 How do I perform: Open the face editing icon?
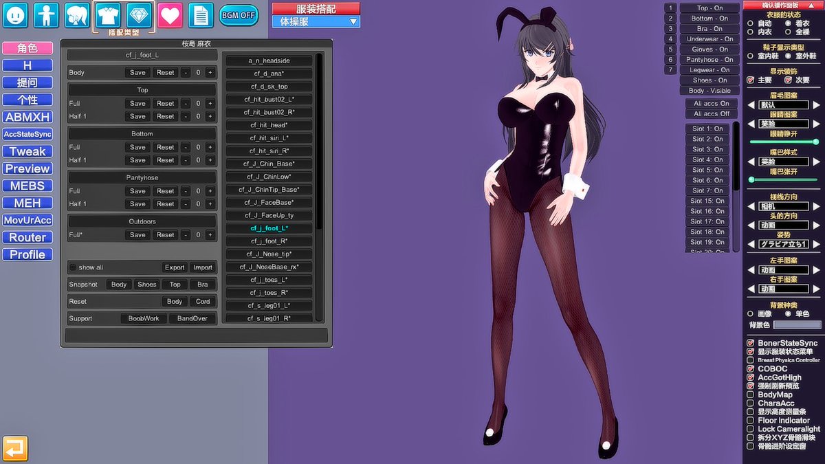coord(15,14)
